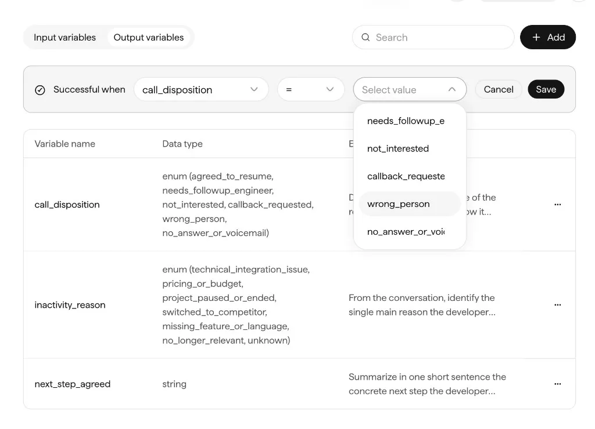Click the string data type cell

(x=174, y=384)
